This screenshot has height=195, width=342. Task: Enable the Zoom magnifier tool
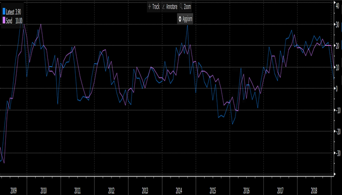tap(187, 7)
